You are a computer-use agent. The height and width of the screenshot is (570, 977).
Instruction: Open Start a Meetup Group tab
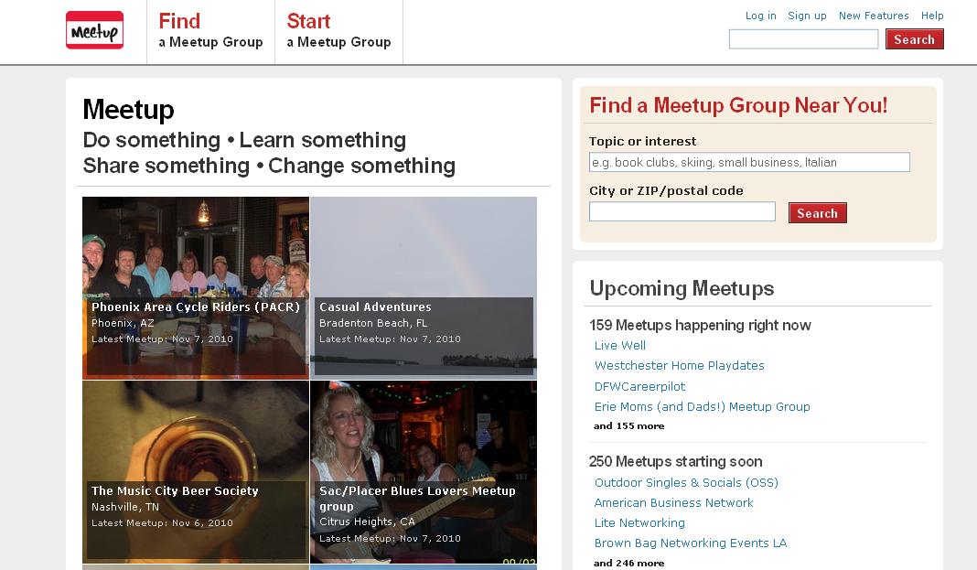pos(339,31)
